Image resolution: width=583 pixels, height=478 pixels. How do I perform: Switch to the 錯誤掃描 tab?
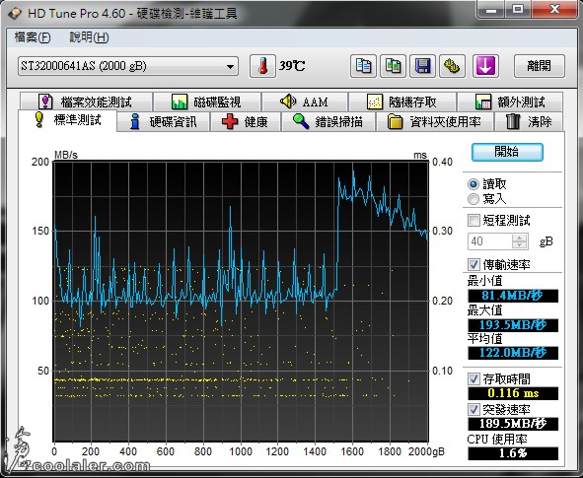tap(328, 121)
